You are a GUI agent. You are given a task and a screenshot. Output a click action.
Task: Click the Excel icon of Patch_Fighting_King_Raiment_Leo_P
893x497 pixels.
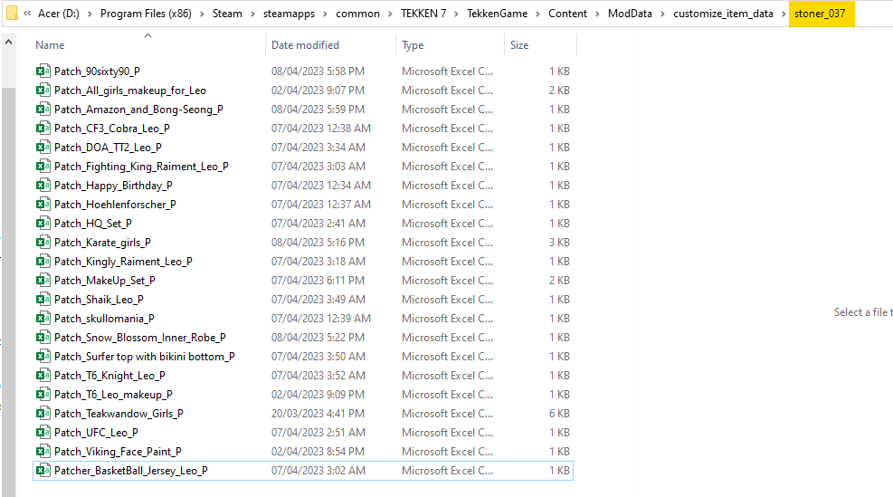point(43,167)
